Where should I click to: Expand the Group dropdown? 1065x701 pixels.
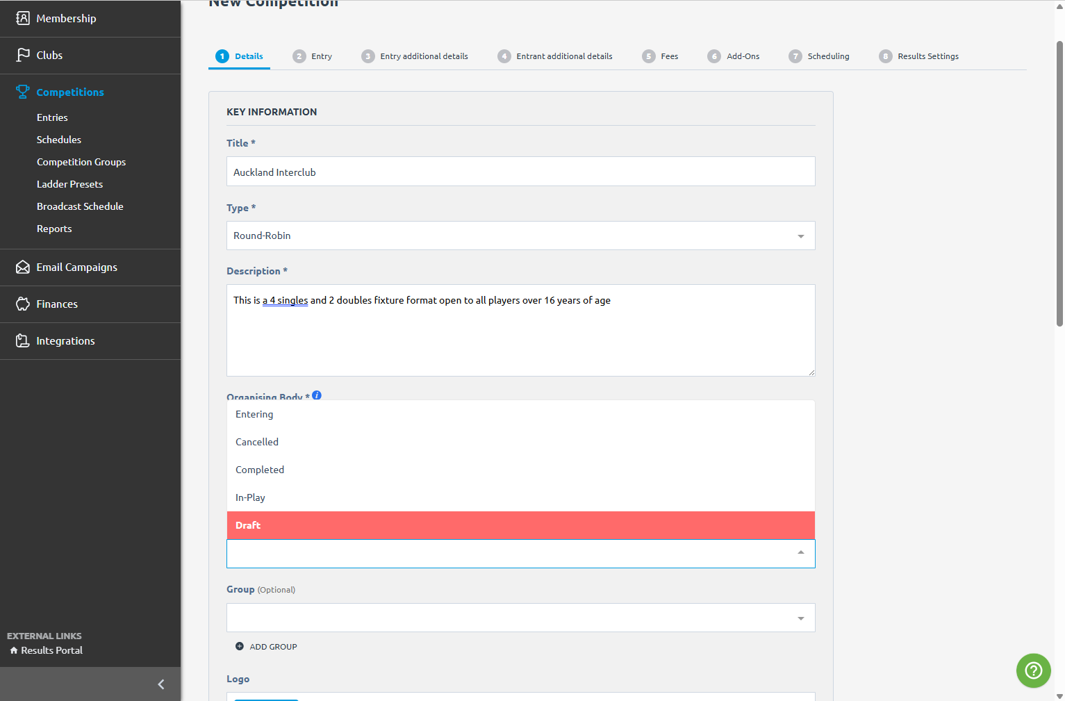pos(520,618)
